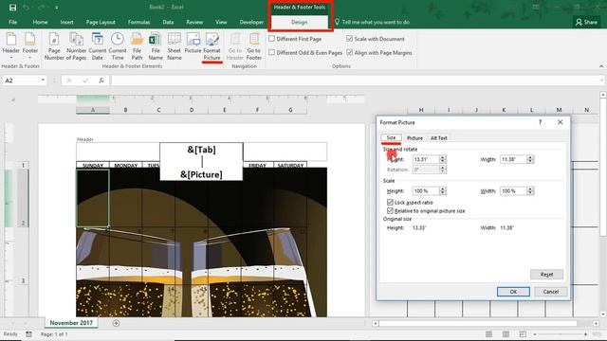Click the size Height input field
Image resolution: width=607 pixels, height=341 pixels.
pyautogui.click(x=426, y=159)
